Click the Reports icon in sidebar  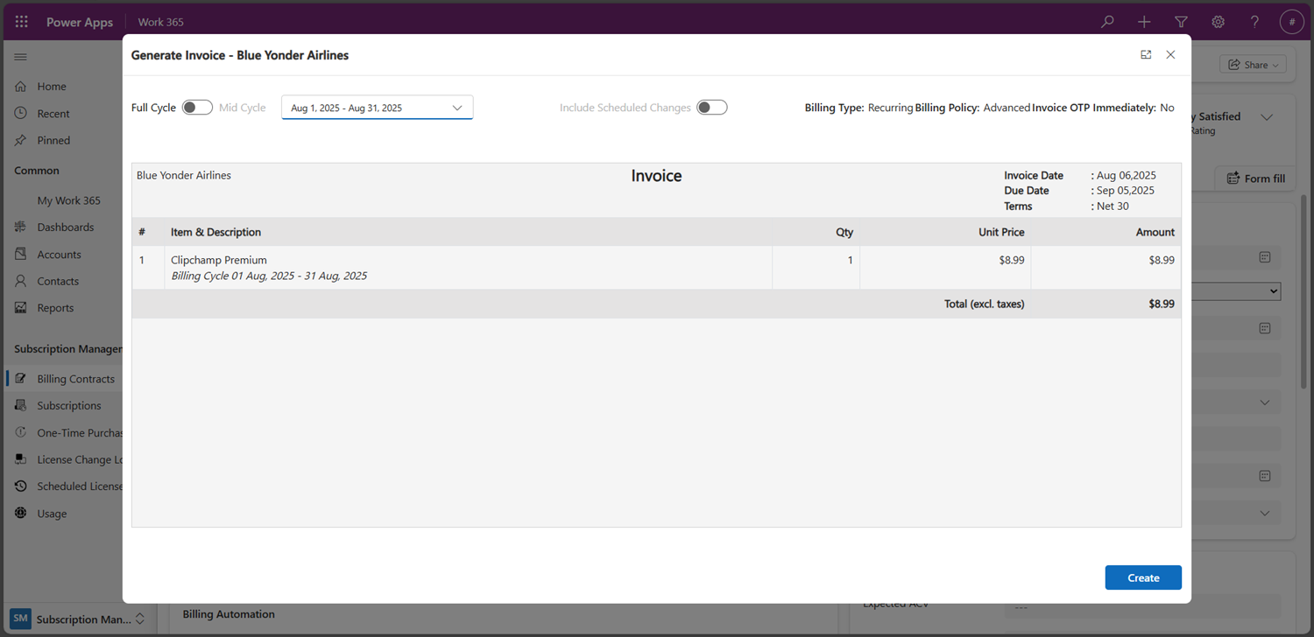pos(21,308)
